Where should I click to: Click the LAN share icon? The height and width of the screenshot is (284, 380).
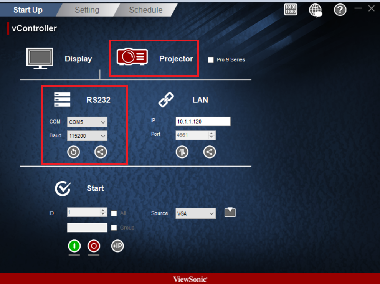click(x=210, y=152)
